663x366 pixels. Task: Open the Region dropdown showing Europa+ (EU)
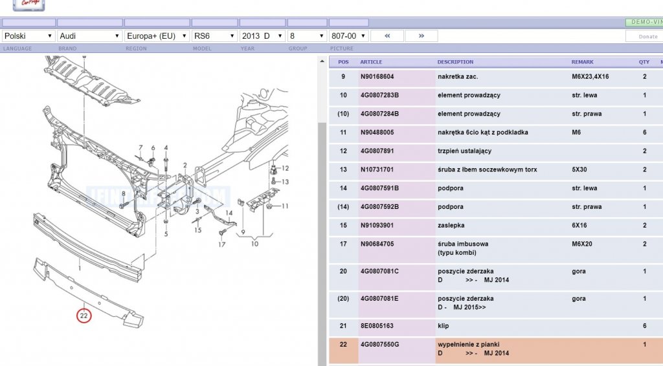pyautogui.click(x=157, y=36)
